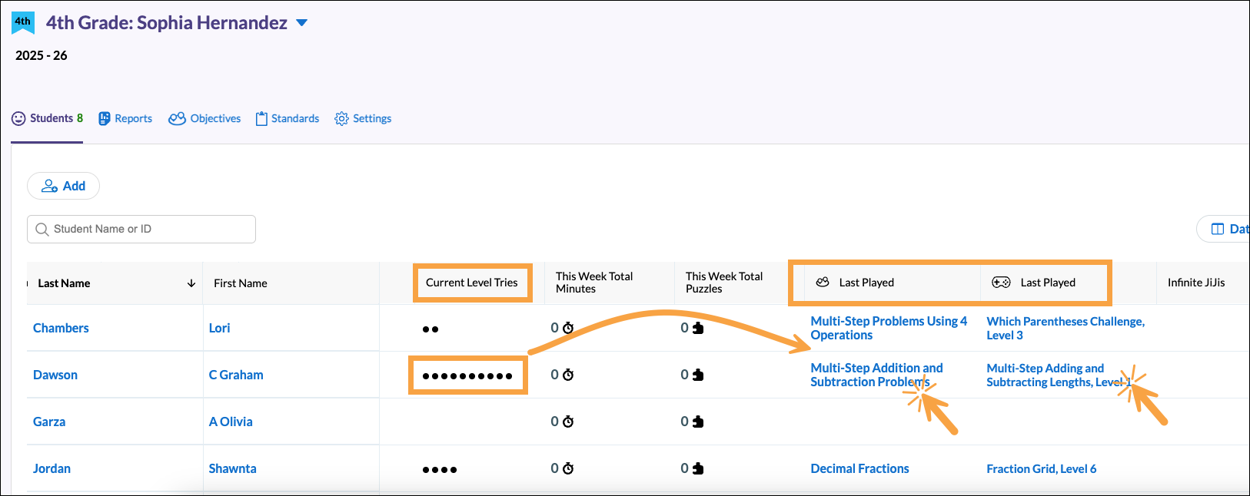The image size is (1250, 496).
Task: Sort by Last Name arrow
Action: 191,283
